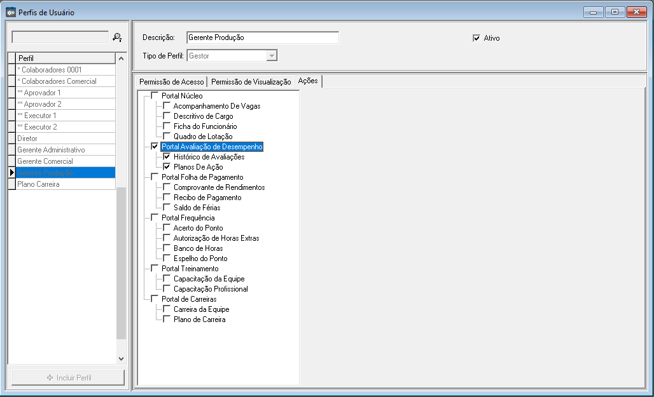Select Portal Folha de Pagamento tree item

pos(202,177)
